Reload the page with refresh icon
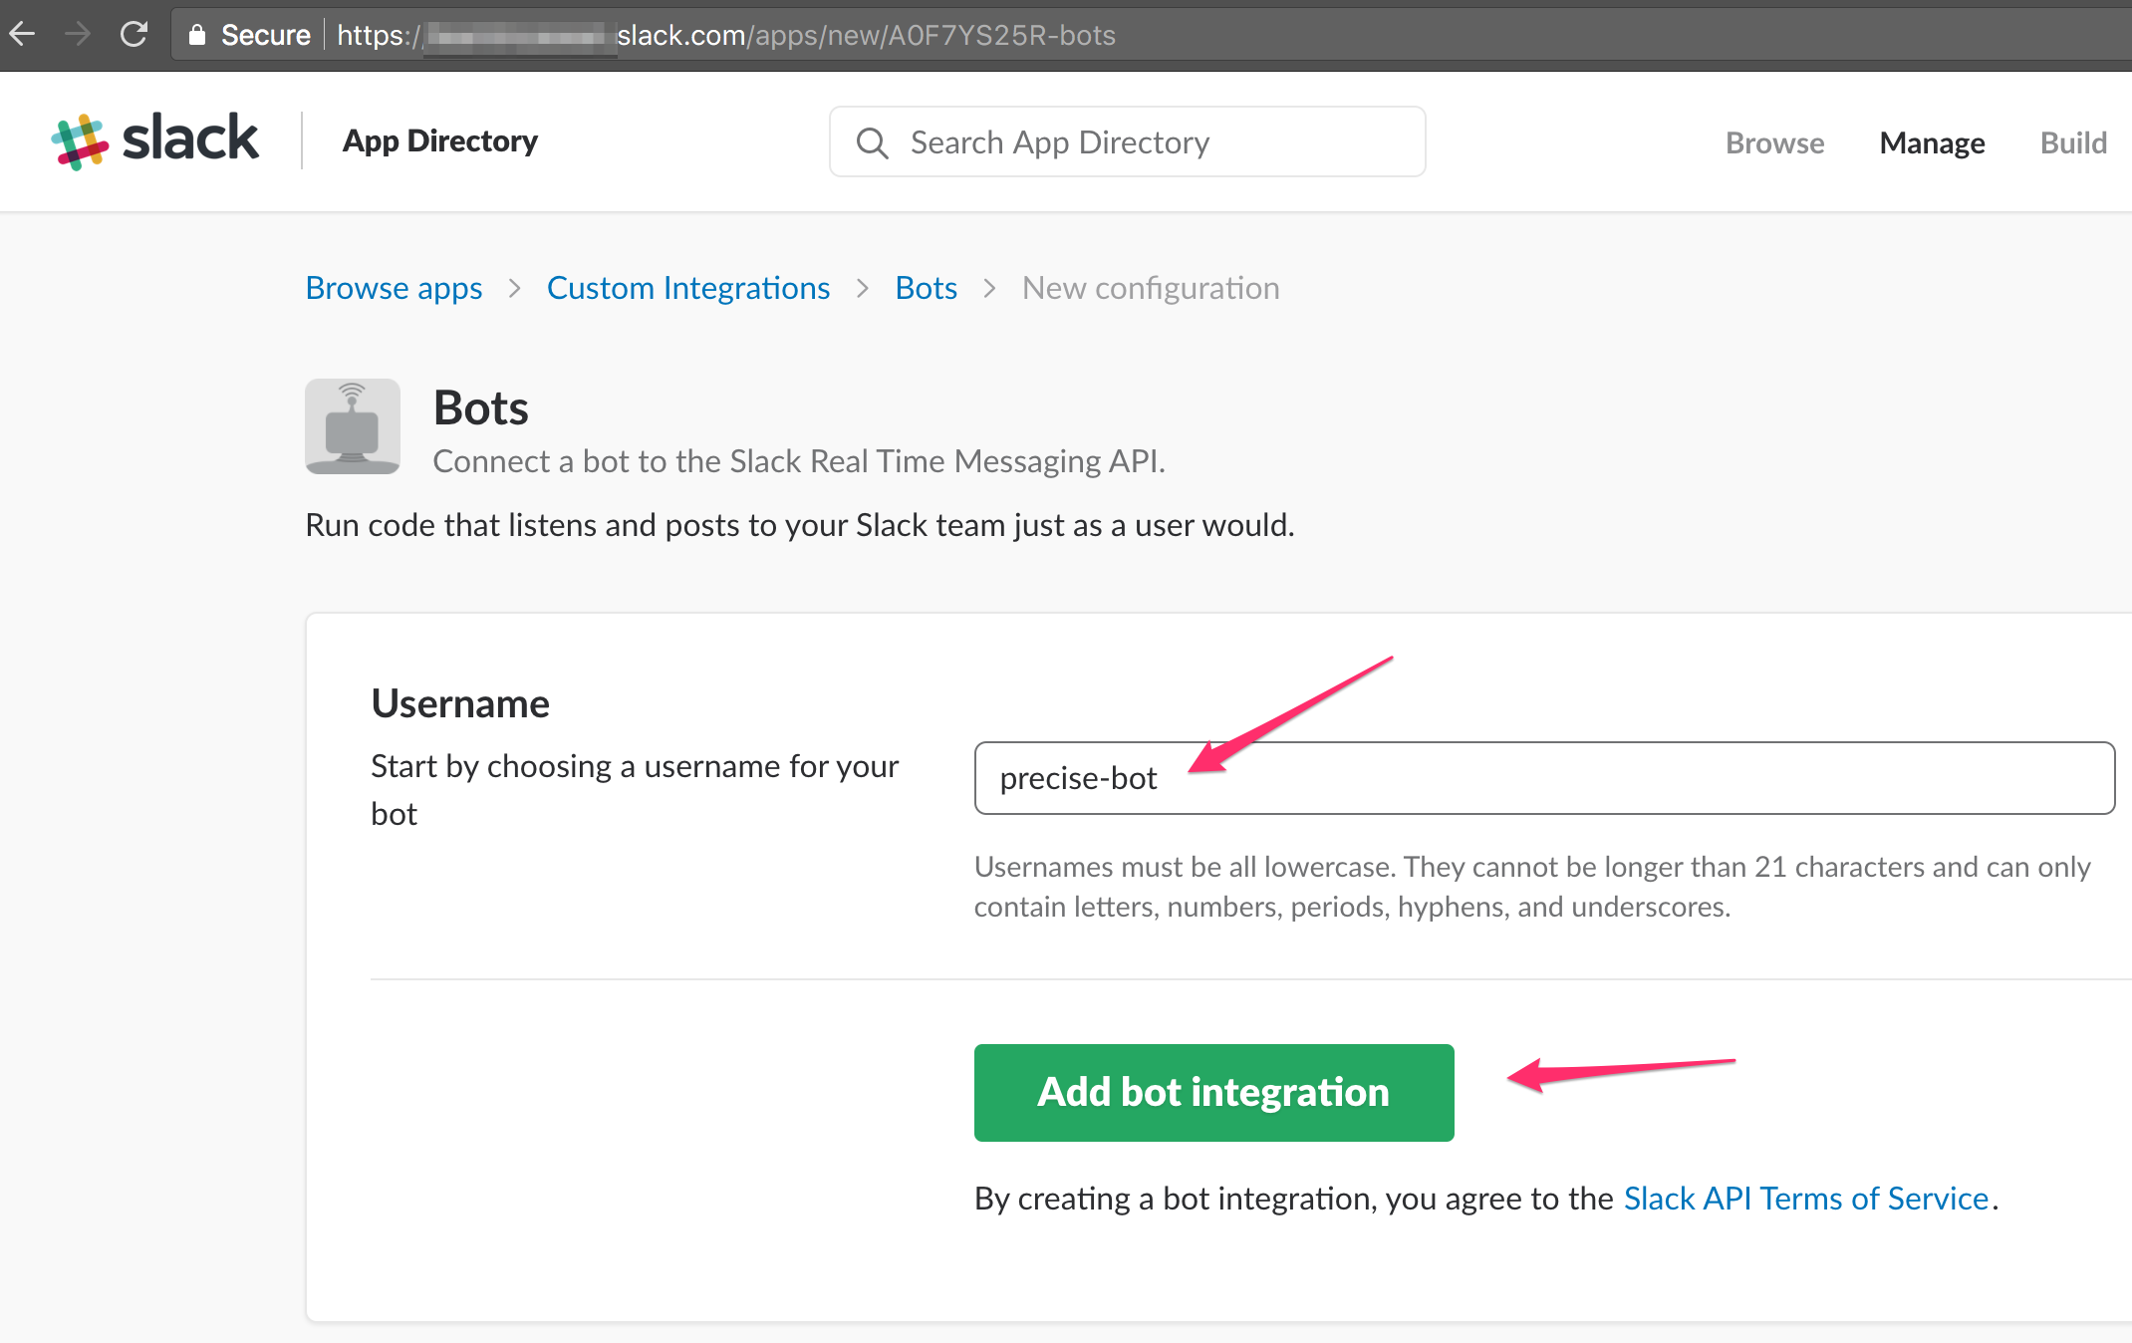2132x1343 pixels. (x=133, y=35)
